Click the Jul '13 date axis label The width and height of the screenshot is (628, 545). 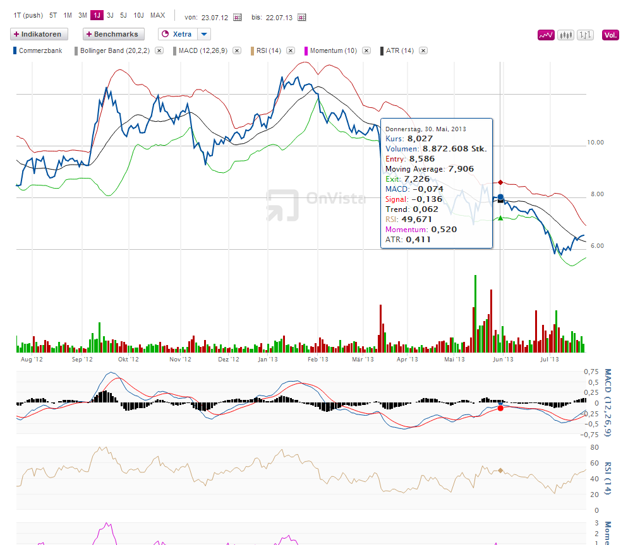click(550, 360)
